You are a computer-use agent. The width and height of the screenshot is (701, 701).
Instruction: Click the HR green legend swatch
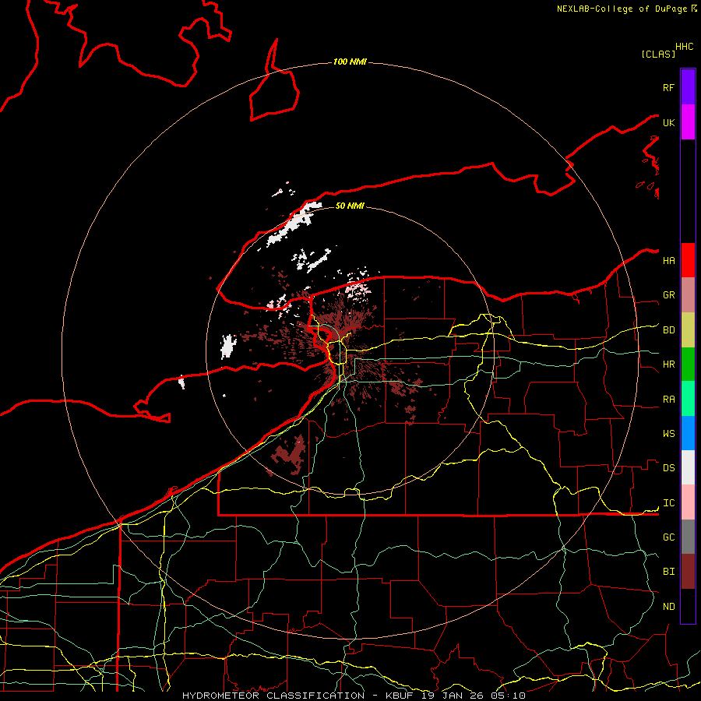pos(688,365)
